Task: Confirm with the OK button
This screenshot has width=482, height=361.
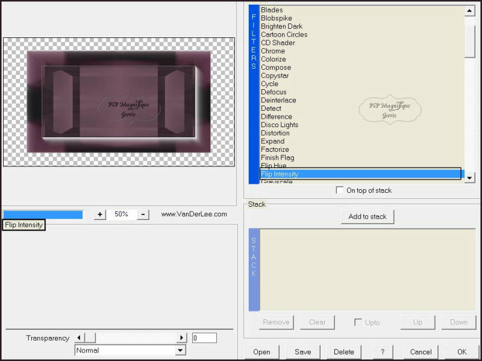Action: [x=462, y=352]
